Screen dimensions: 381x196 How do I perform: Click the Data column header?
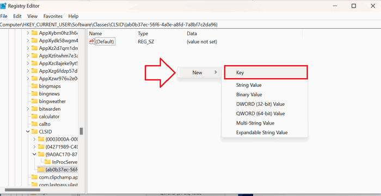192,34
